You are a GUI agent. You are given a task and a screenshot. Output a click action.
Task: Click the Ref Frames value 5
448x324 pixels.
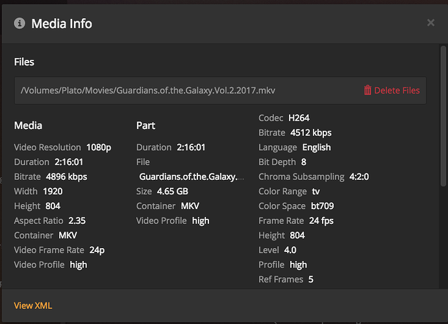311,279
